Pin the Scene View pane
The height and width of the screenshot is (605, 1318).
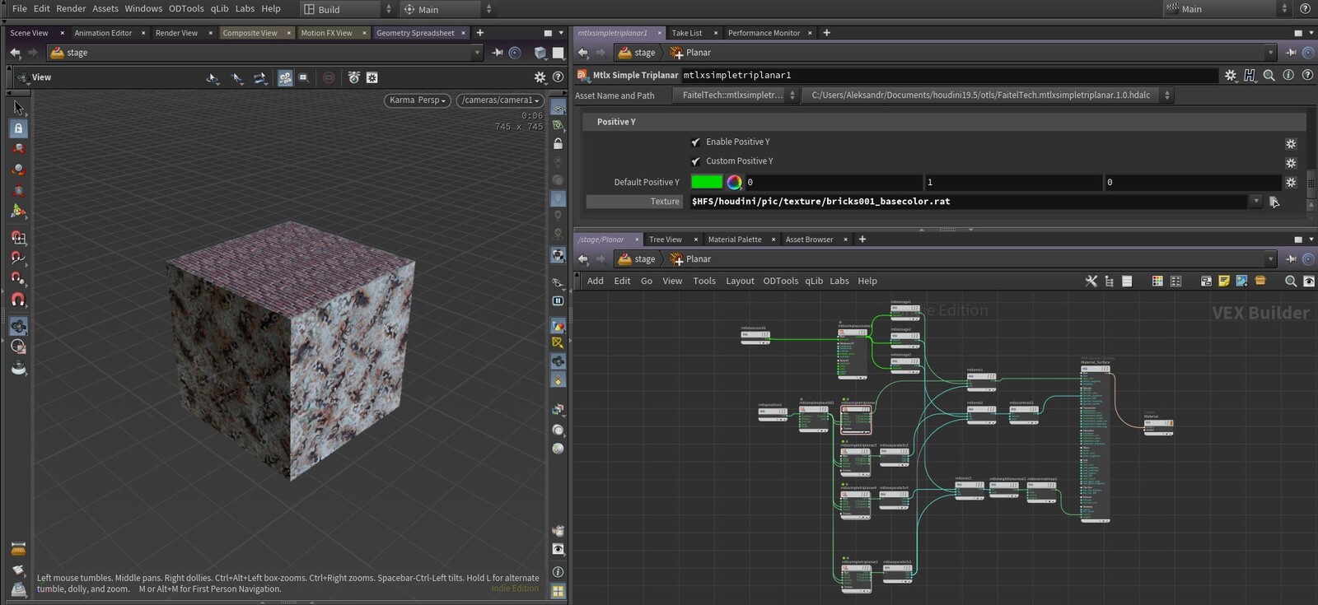(x=497, y=53)
